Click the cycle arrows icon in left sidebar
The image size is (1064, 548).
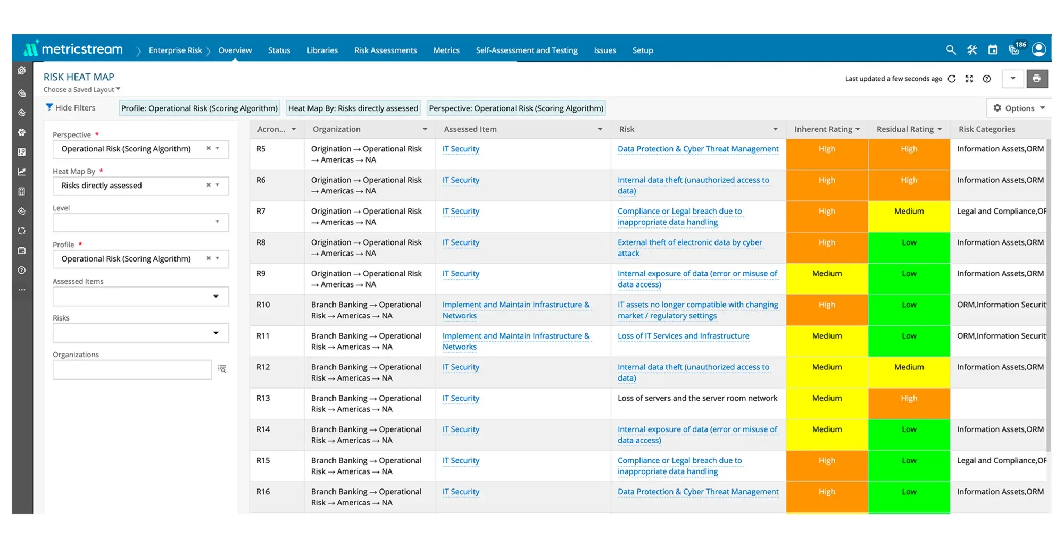click(x=22, y=231)
